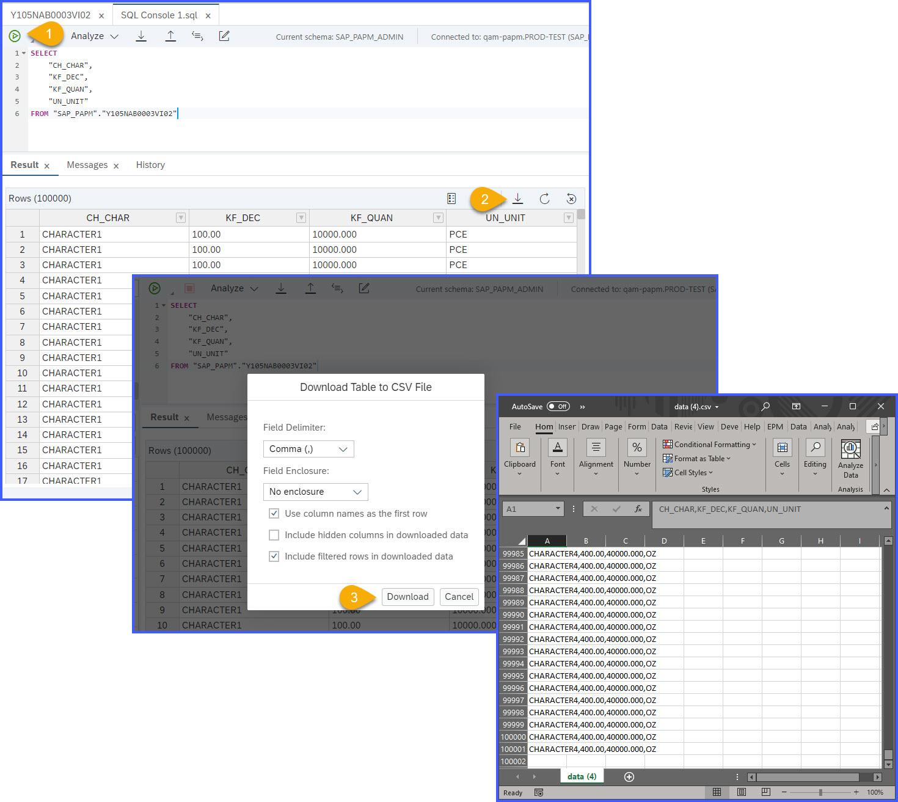Switch to the History tab

tap(150, 165)
